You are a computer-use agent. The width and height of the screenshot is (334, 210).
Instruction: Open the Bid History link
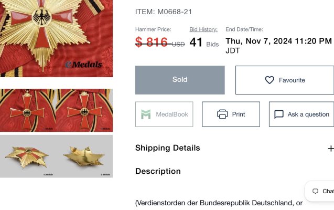tap(203, 29)
